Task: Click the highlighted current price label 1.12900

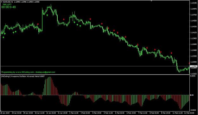Action: [x=194, y=66]
